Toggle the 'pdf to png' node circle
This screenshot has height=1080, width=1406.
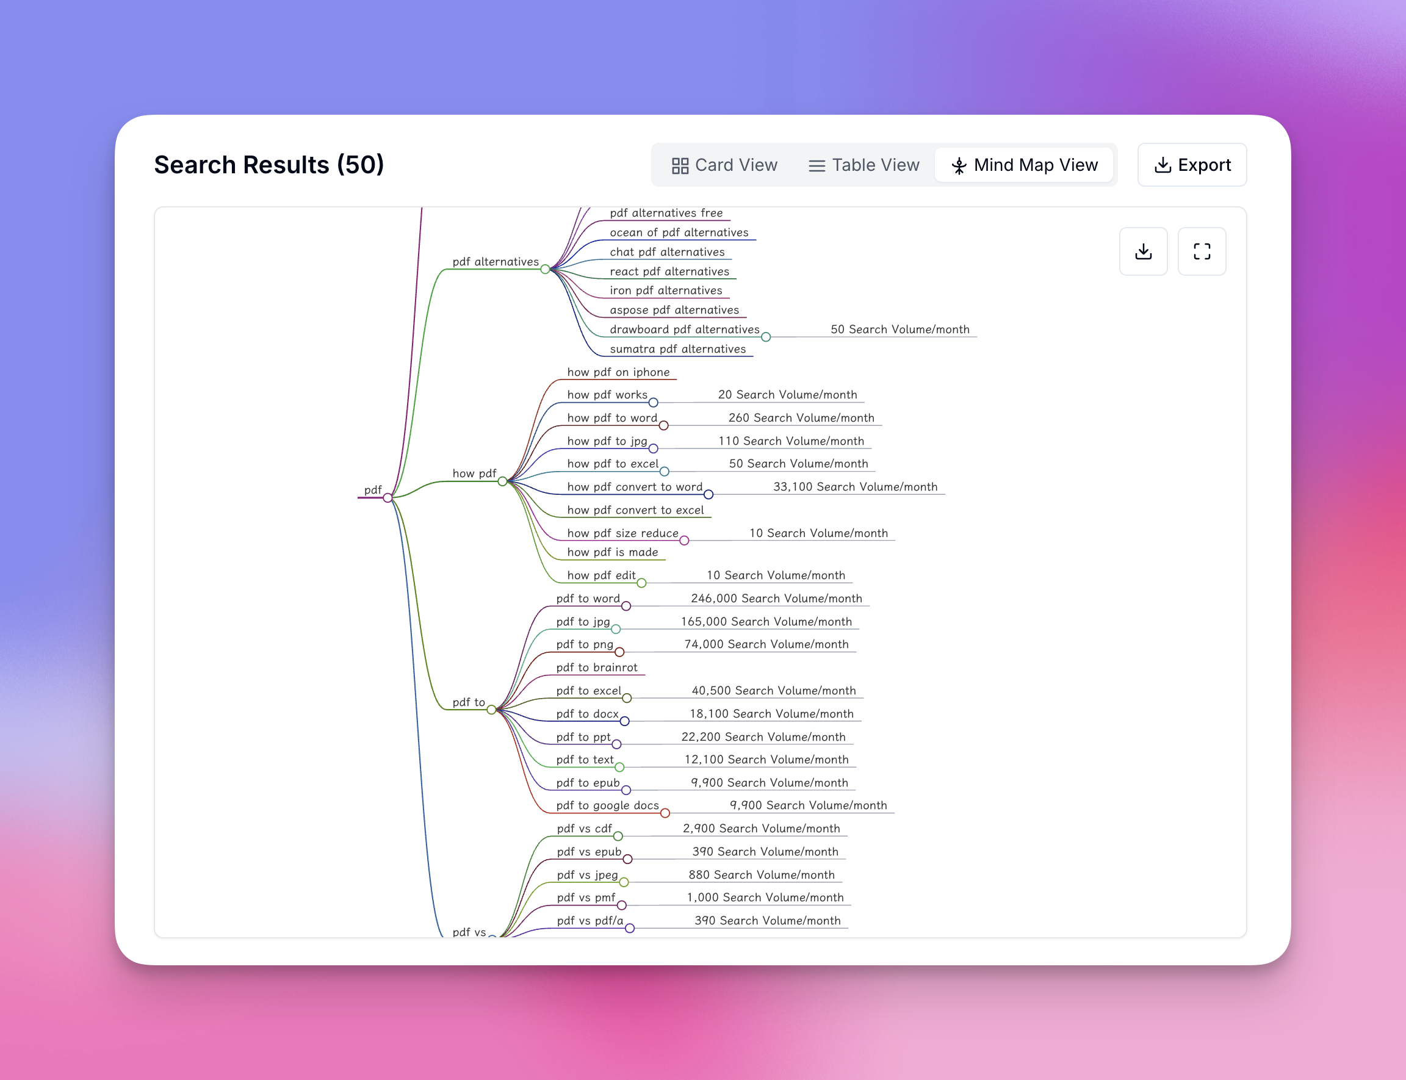click(620, 652)
